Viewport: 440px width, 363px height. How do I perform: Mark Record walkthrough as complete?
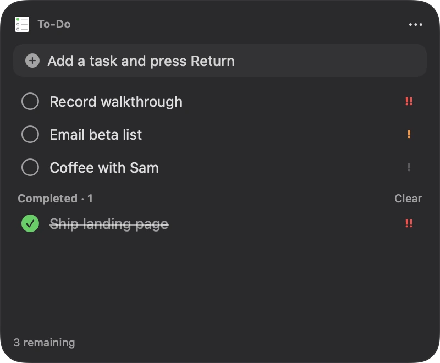(30, 101)
